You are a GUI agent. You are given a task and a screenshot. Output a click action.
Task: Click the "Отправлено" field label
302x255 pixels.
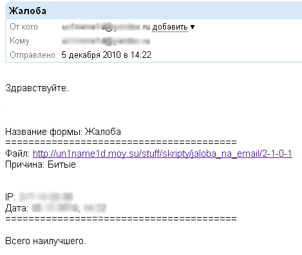point(32,55)
